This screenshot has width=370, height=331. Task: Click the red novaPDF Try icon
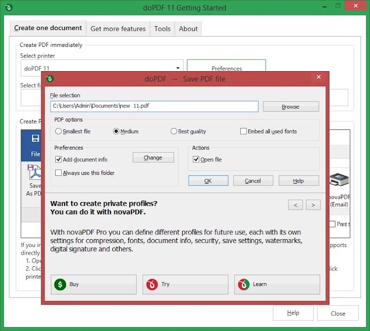[x=152, y=284]
